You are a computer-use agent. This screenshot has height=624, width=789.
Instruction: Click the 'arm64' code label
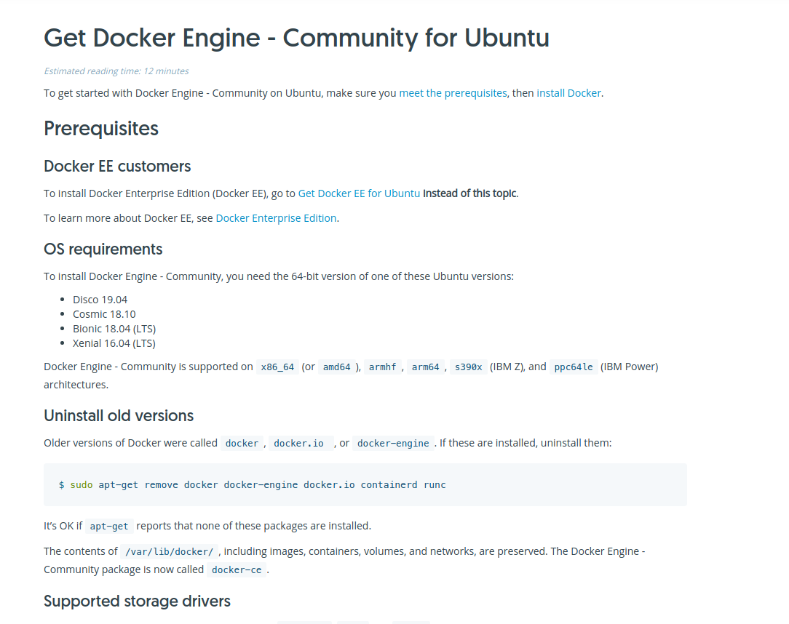click(x=425, y=367)
